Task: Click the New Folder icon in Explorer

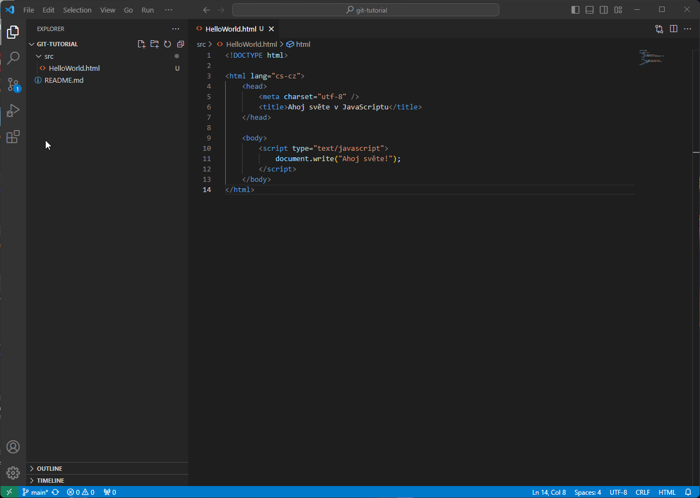Action: (154, 44)
